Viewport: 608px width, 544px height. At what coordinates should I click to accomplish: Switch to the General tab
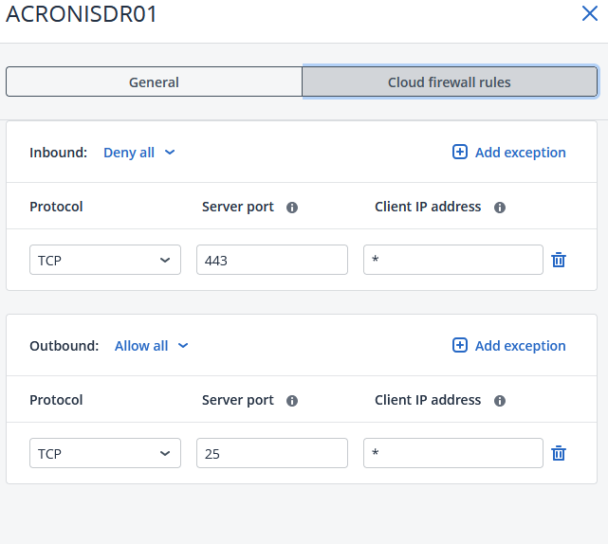point(154,82)
